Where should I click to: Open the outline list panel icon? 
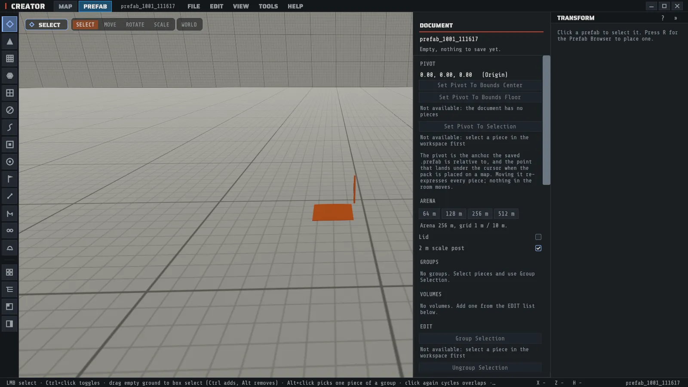(9, 289)
